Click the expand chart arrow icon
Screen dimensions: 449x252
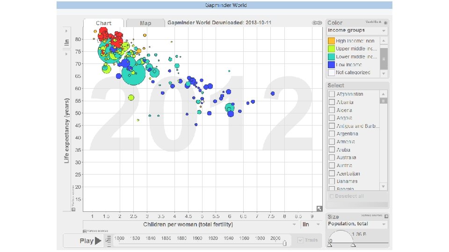[319, 209]
